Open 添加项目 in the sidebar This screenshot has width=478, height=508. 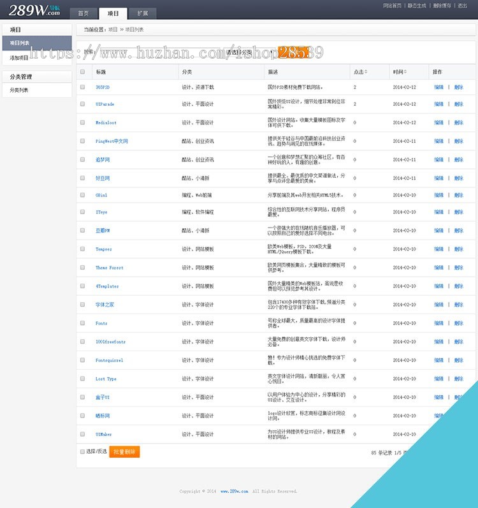pos(37,58)
